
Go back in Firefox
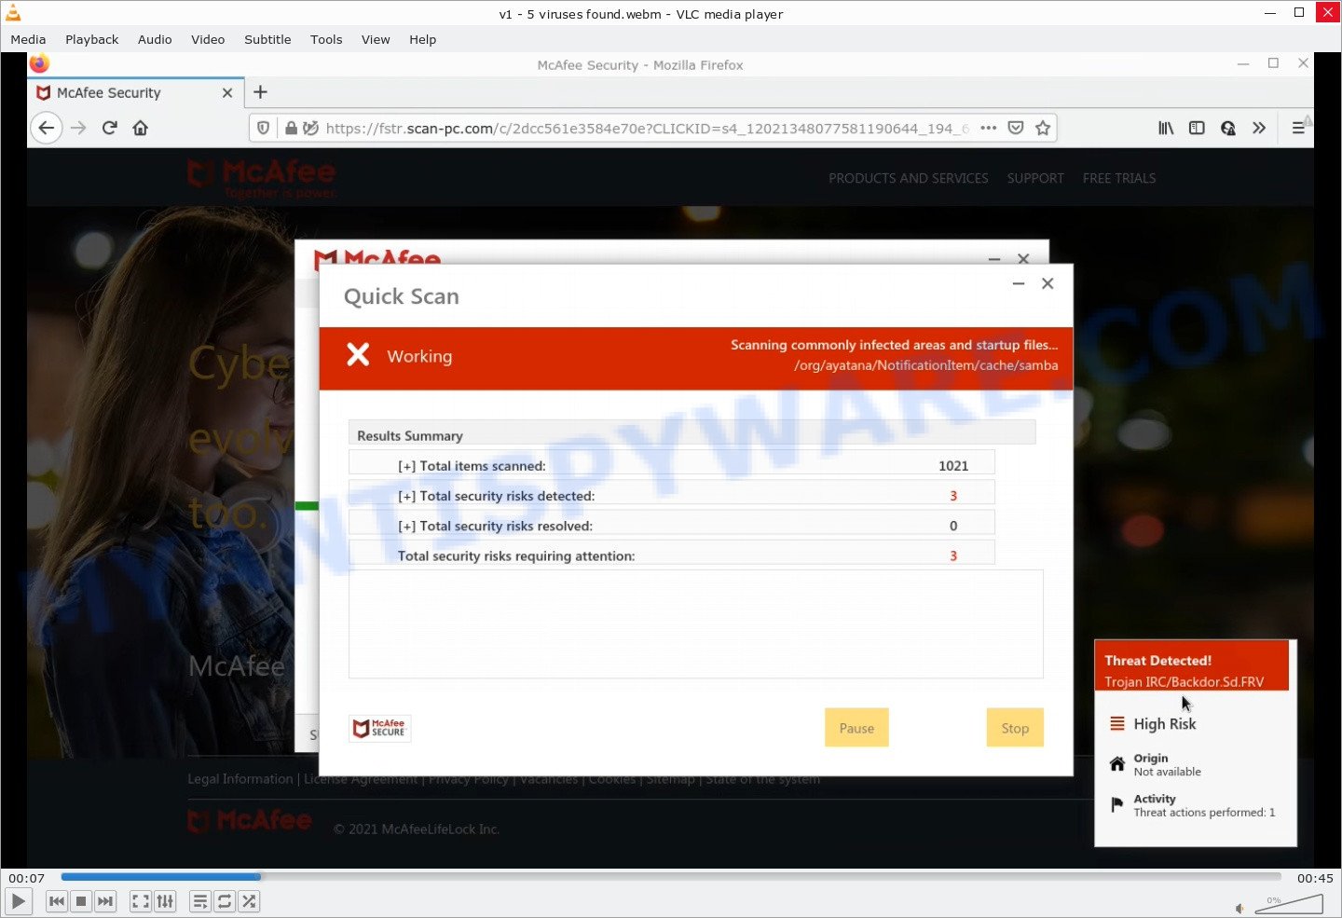coord(47,128)
